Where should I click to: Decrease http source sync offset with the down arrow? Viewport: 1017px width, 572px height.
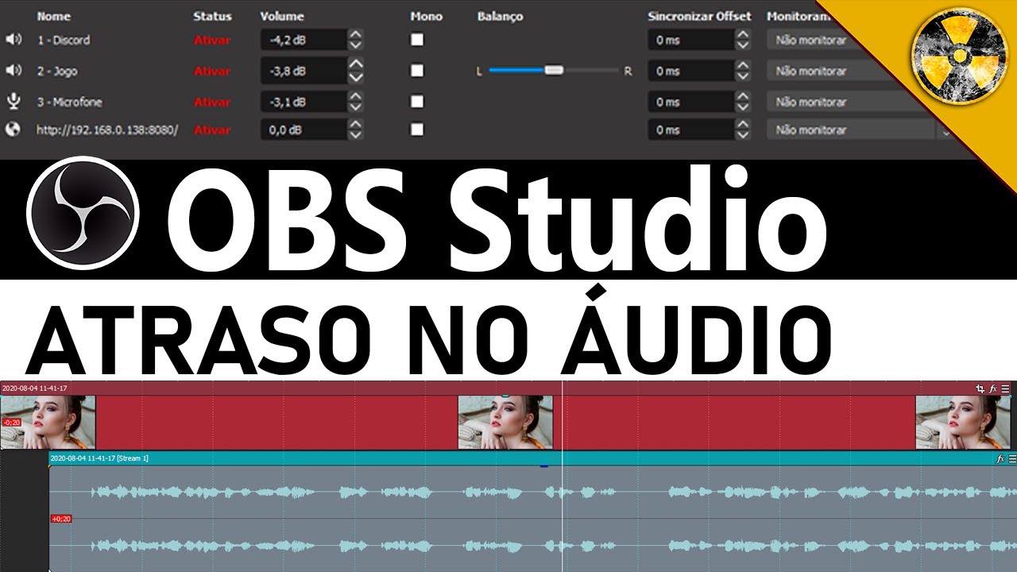coord(743,135)
